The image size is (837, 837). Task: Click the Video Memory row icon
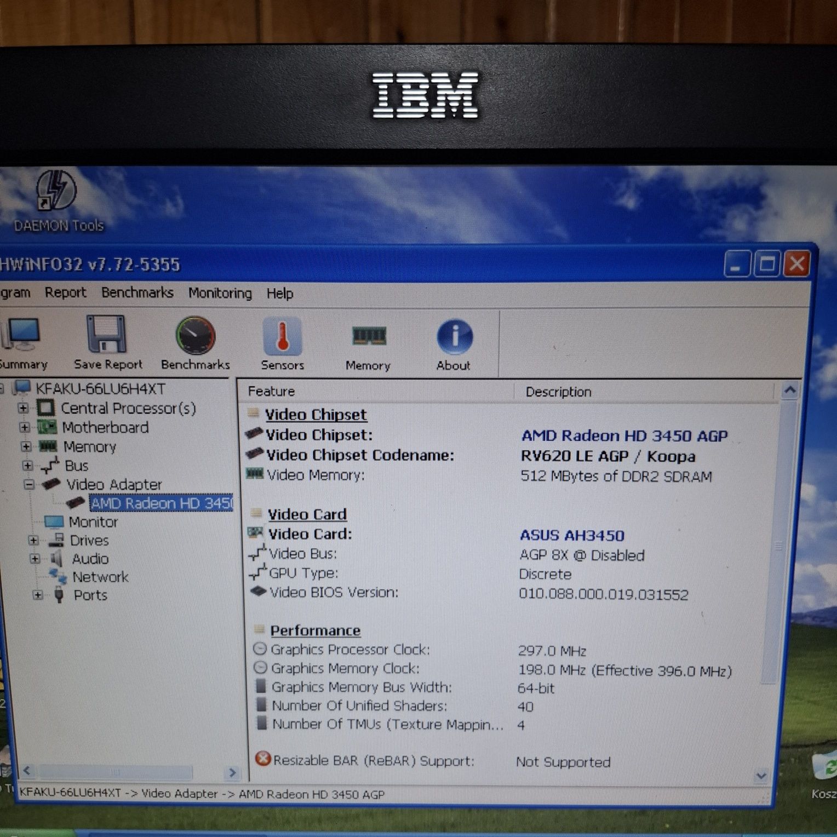point(255,473)
